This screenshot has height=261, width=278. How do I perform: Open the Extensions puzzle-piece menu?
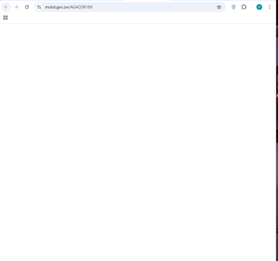[x=244, y=7]
